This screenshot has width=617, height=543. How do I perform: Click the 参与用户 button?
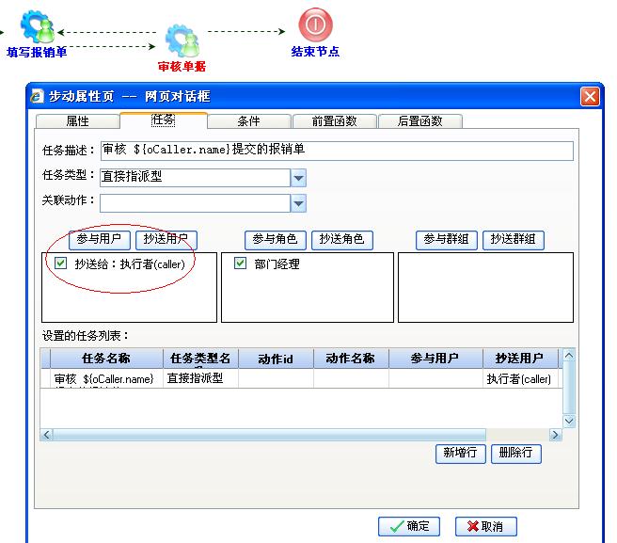tap(99, 240)
